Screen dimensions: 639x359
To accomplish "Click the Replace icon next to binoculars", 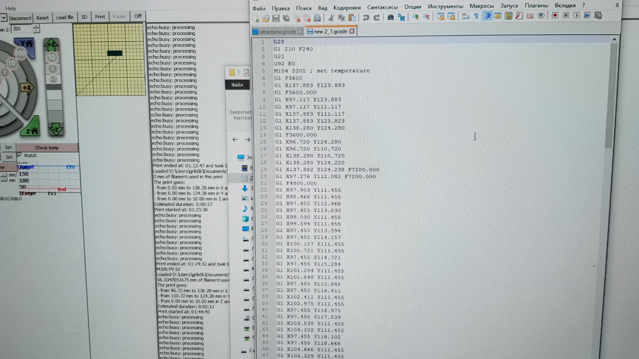I will (401, 17).
